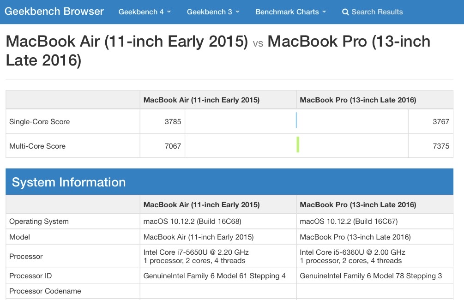Select the Processor Codename row label
Viewport: 464px width, 300px height.
pyautogui.click(x=45, y=291)
